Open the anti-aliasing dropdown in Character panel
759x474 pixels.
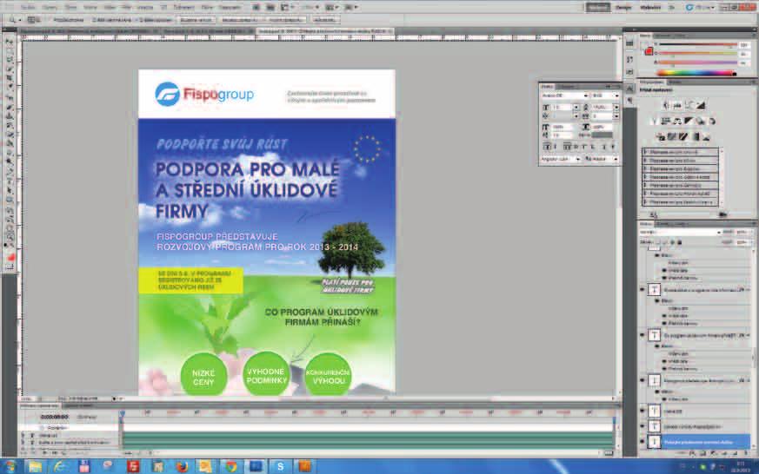coord(603,159)
